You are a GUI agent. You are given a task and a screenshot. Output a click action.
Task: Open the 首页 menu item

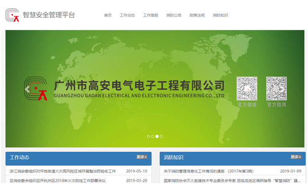108,15
